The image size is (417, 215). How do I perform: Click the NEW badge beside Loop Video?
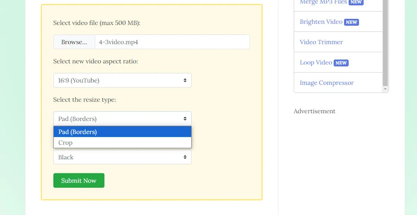[x=341, y=63]
